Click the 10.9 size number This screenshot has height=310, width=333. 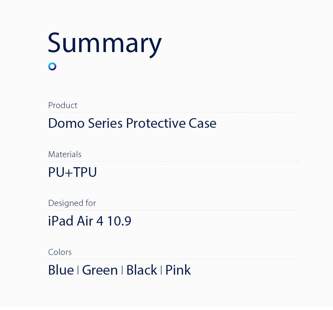(119, 221)
